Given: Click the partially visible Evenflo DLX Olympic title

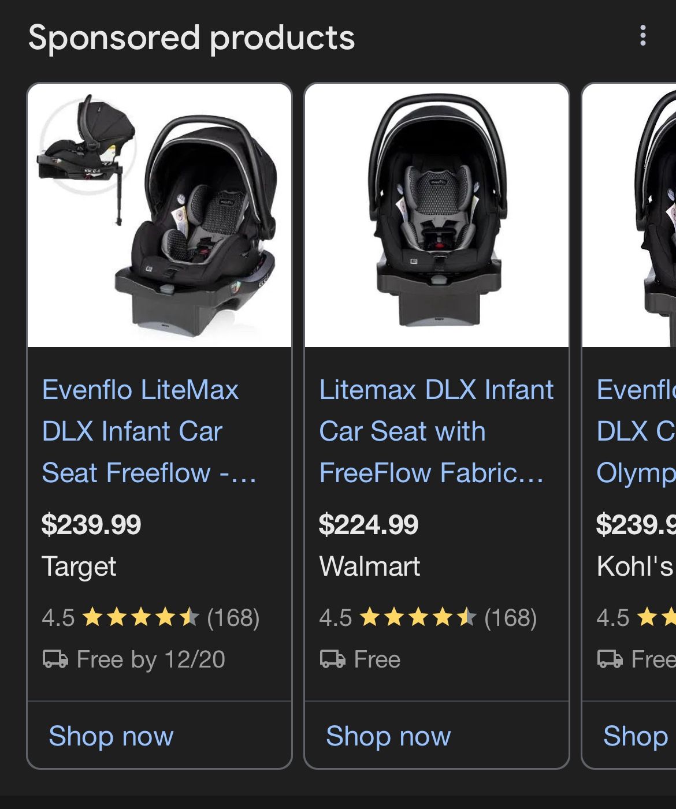Looking at the screenshot, I should pos(636,431).
